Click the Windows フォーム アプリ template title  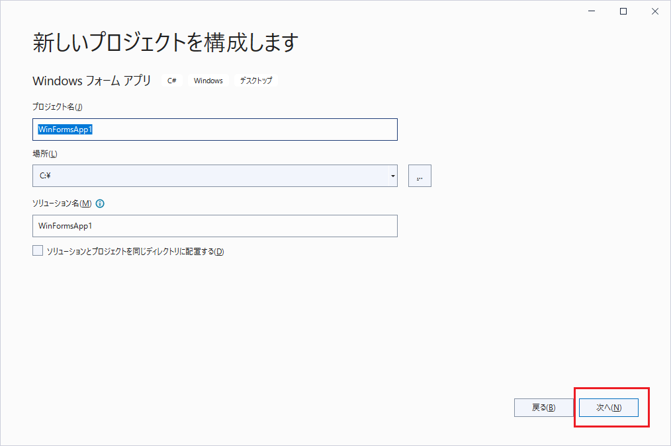tap(92, 81)
